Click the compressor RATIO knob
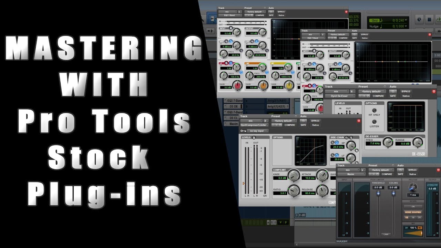 click(294, 190)
